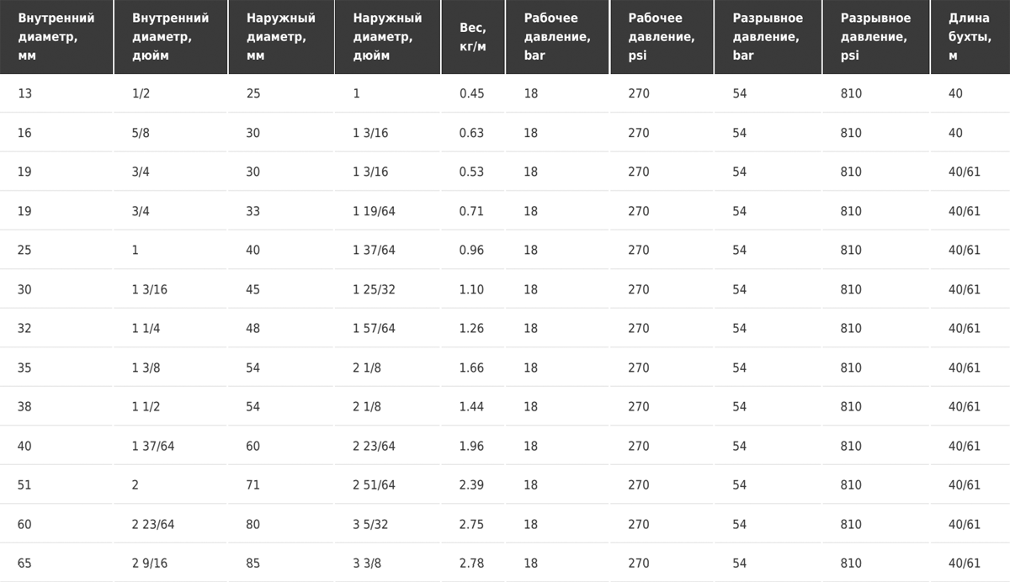Select the outer diameter value 60

tap(281, 446)
